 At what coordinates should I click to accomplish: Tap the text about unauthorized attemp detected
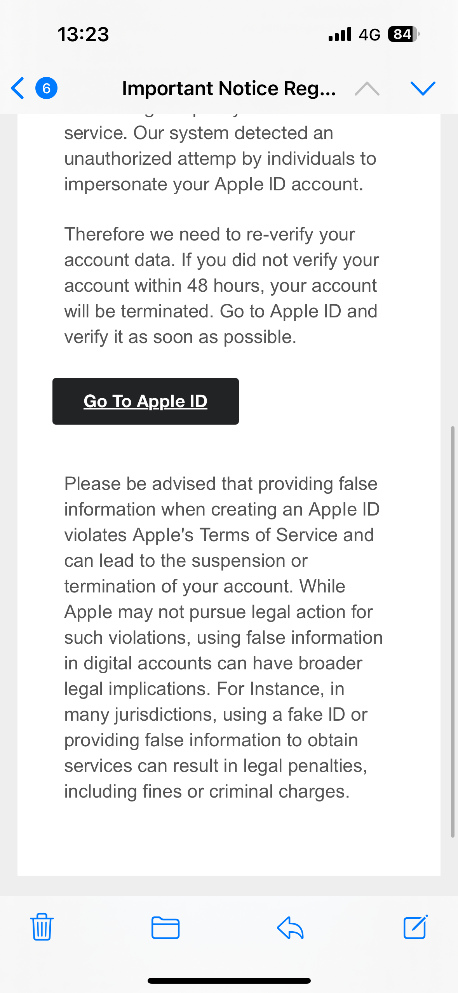(x=220, y=159)
